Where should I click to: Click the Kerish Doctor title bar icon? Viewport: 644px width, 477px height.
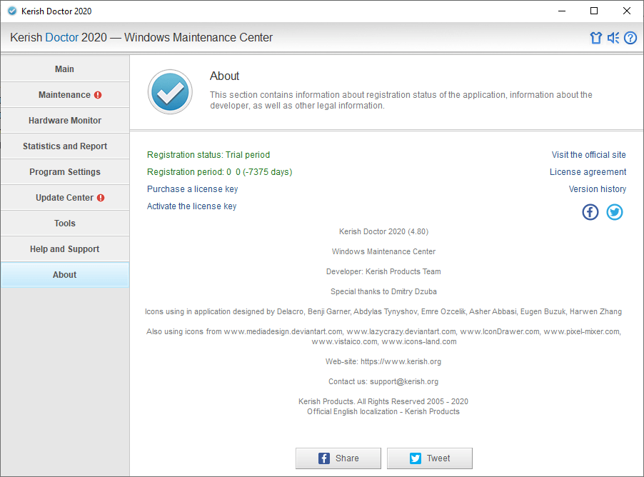12,11
